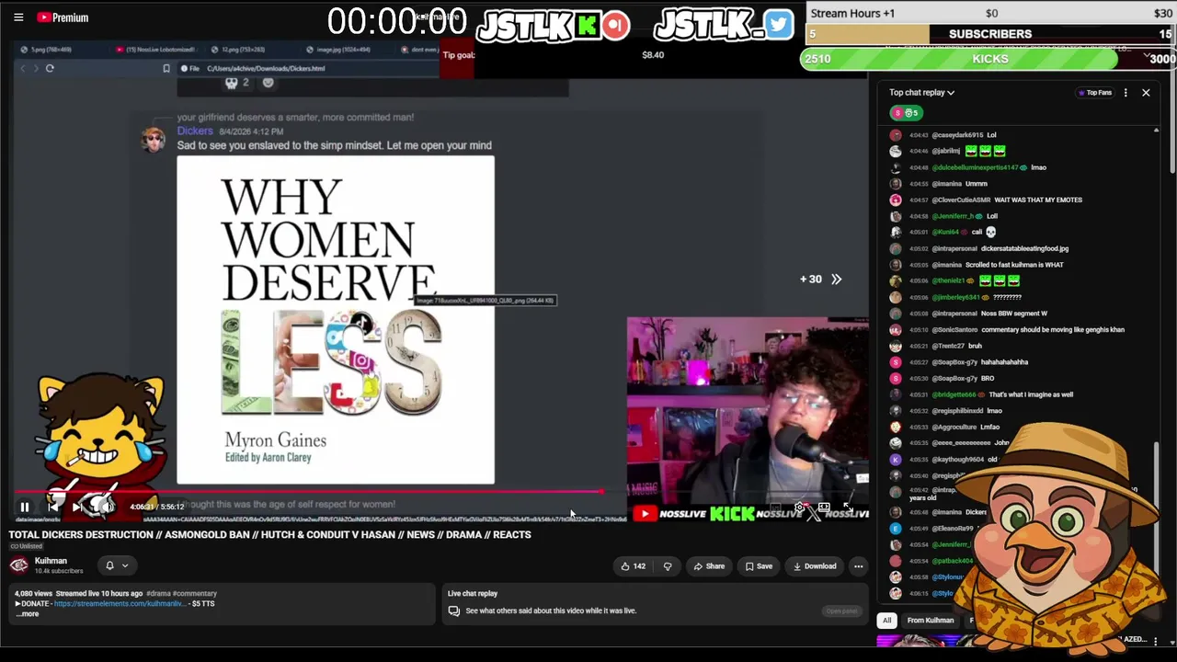Close the chat replay panel
Screen dimensions: 1177x662
click(1146, 93)
